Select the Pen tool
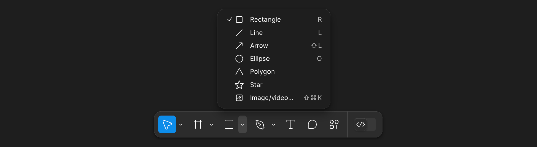 260,125
